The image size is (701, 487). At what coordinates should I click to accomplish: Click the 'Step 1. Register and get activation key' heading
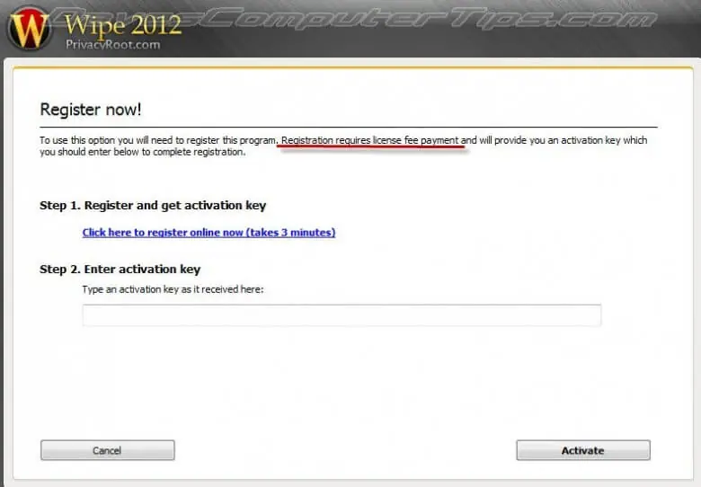pyautogui.click(x=153, y=206)
